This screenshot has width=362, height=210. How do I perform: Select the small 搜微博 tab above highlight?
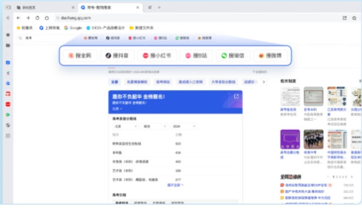click(x=205, y=38)
